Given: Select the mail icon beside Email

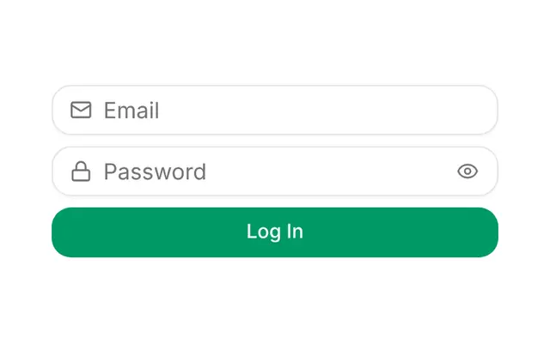Looking at the screenshot, I should pos(81,110).
